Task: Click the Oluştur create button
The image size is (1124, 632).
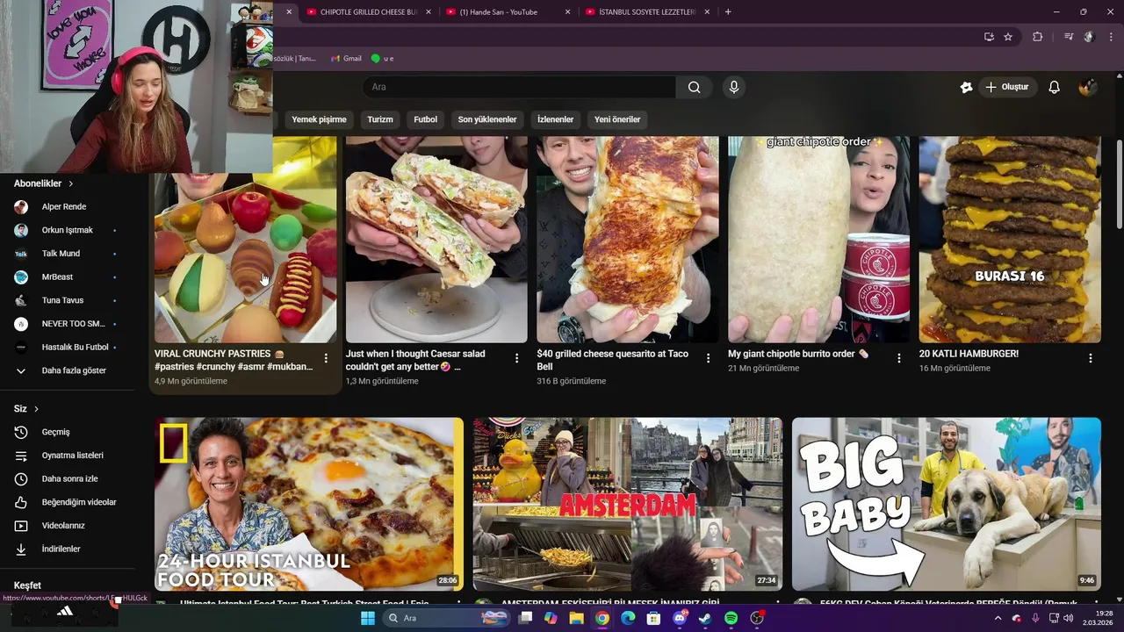Action: tap(1007, 87)
